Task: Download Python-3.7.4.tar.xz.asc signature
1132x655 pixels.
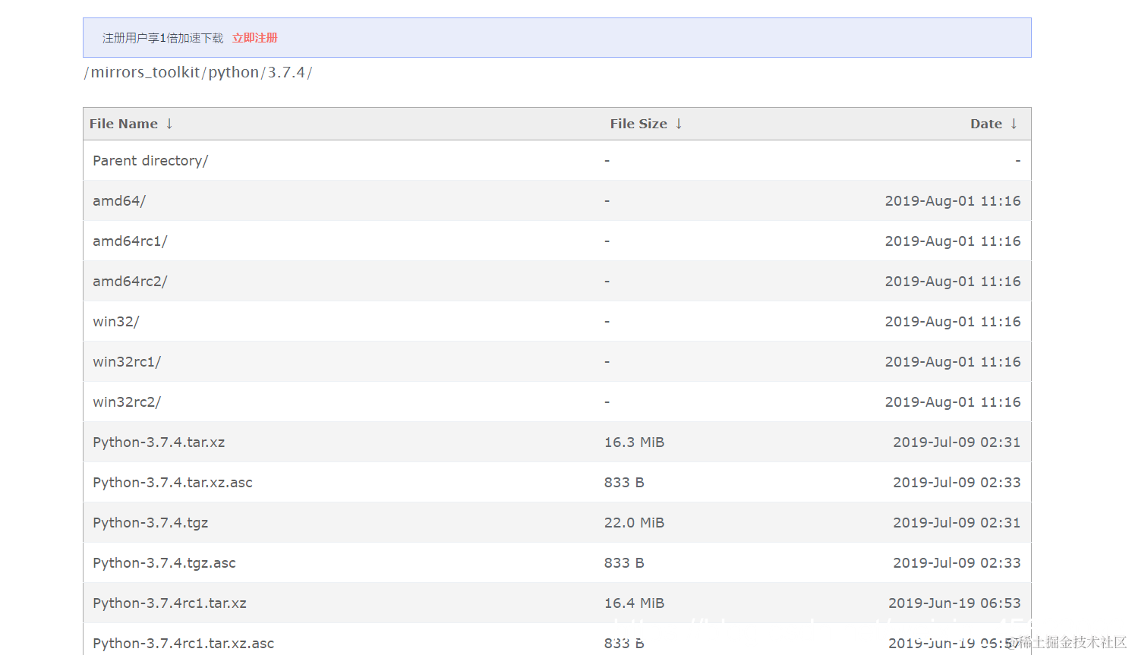Action: pyautogui.click(x=172, y=483)
